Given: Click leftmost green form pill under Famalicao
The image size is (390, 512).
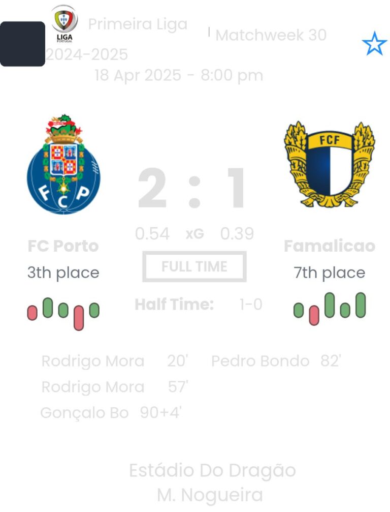Looking at the screenshot, I should (x=299, y=310).
